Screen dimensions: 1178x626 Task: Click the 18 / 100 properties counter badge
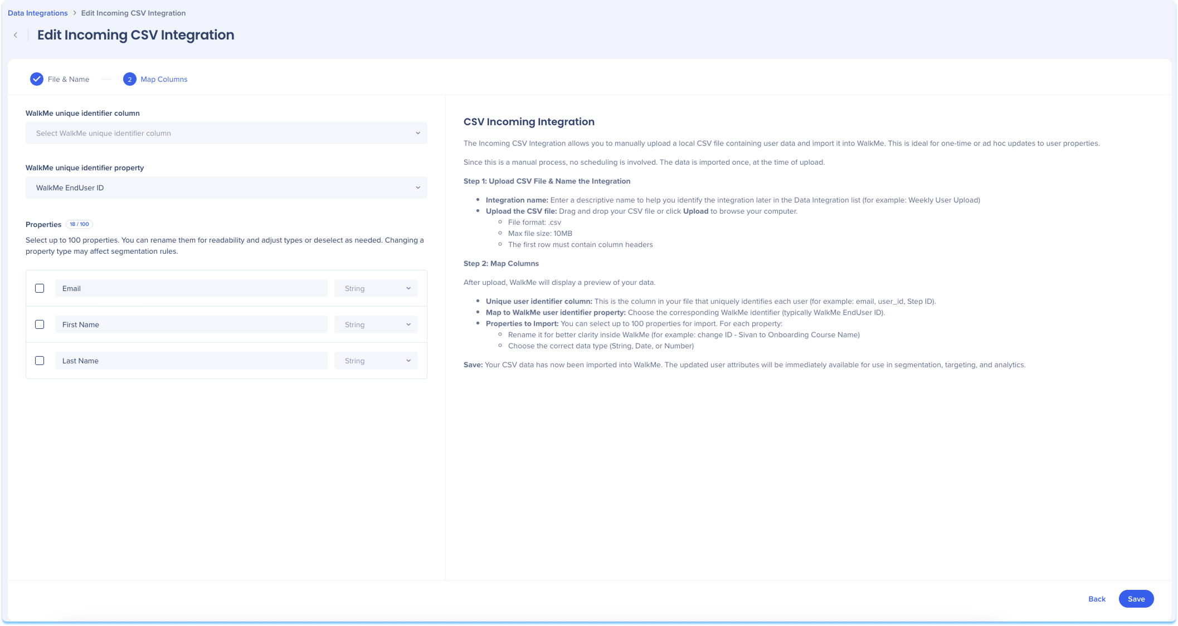click(x=79, y=224)
